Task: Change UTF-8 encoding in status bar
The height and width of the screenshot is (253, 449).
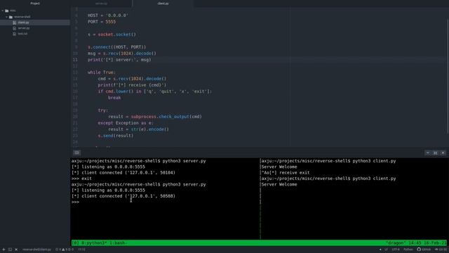Action: click(x=396, y=249)
